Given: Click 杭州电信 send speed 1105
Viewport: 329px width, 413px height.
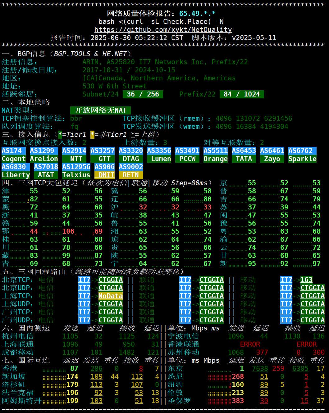Looking at the screenshot, I should click(x=70, y=336).
